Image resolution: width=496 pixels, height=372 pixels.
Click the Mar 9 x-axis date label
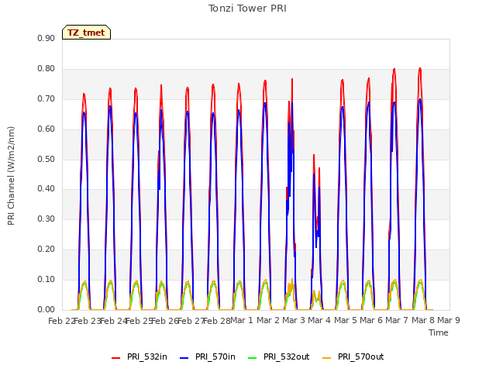coord(449,320)
